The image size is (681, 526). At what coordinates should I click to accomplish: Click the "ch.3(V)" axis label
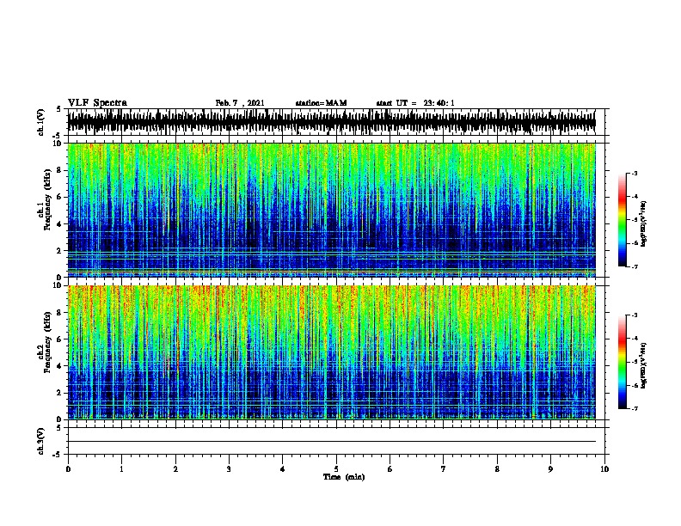point(41,441)
